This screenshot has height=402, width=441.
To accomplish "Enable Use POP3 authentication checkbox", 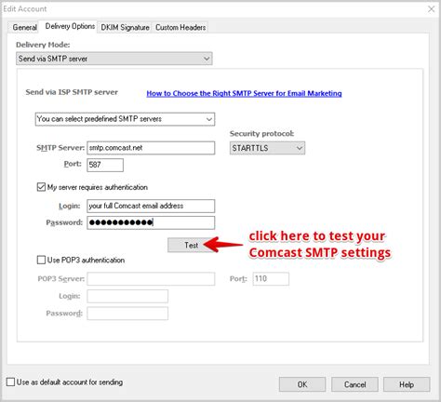I will [x=41, y=260].
